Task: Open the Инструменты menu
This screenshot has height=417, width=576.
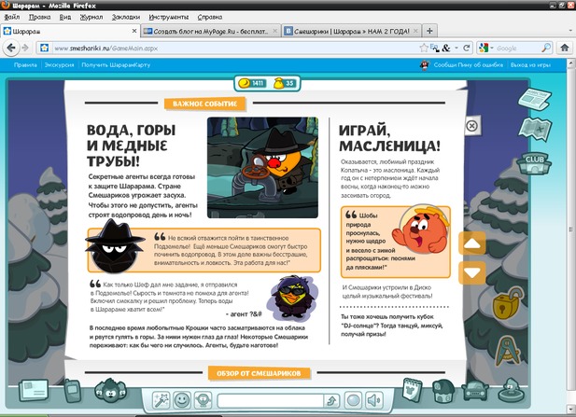Action: (x=169, y=17)
